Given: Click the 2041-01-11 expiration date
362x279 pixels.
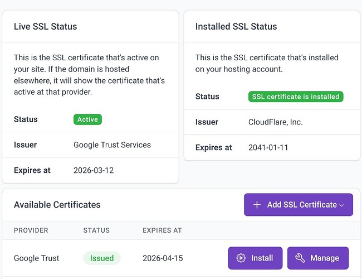Looking at the screenshot, I should [x=268, y=147].
